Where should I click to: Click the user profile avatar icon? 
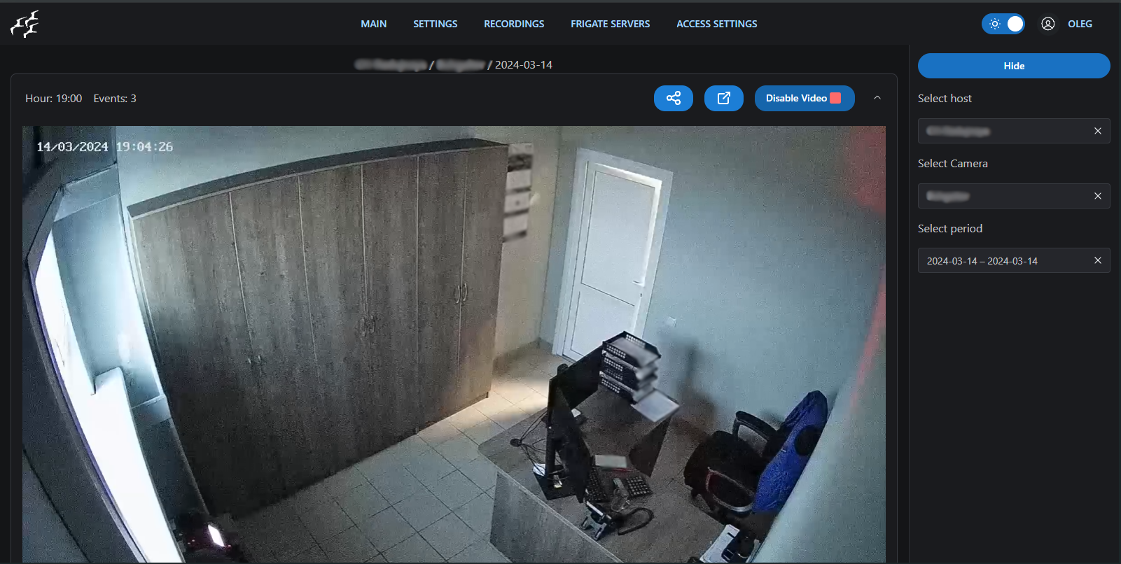pyautogui.click(x=1047, y=24)
